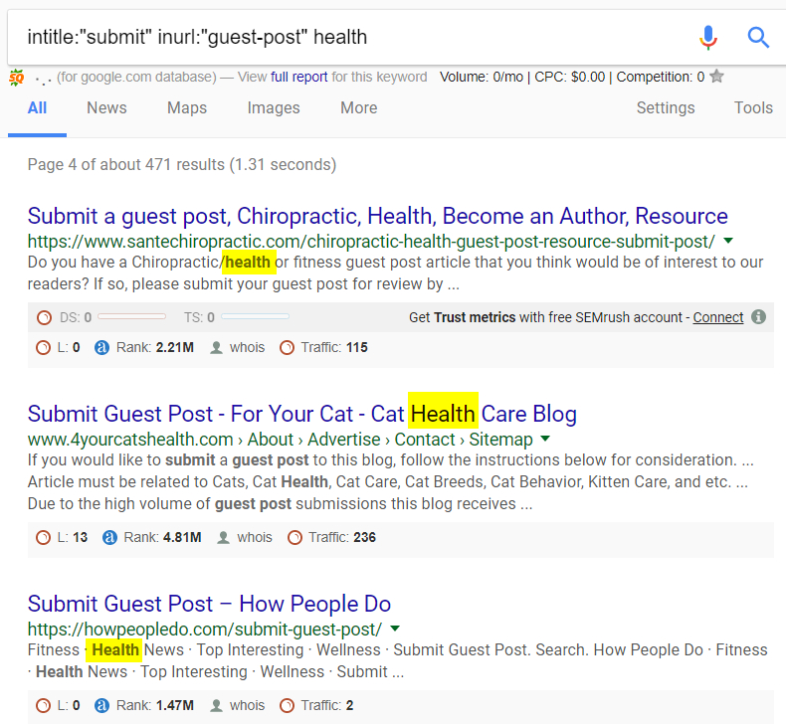Click the santechiropractic green URL text
This screenshot has width=786, height=724.
click(371, 242)
